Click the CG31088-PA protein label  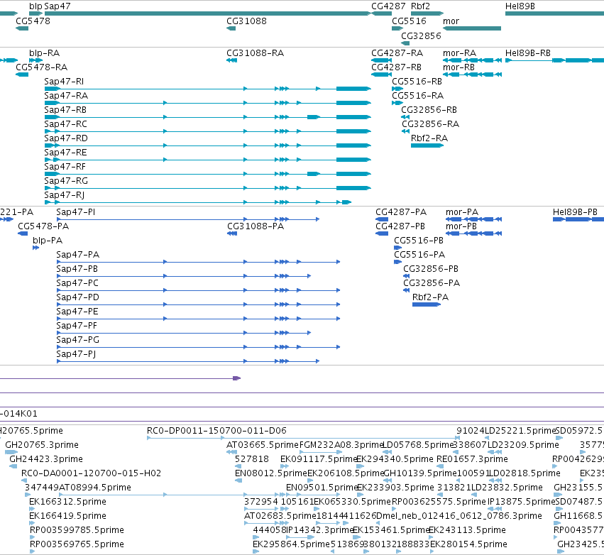[256, 226]
